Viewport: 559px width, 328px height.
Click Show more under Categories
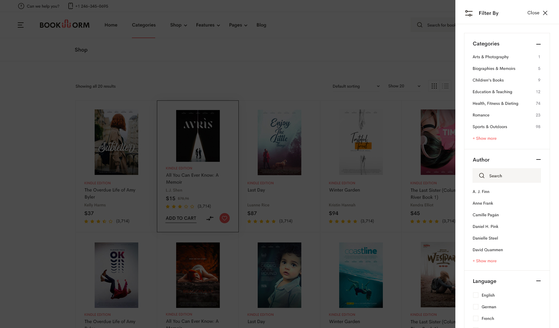click(484, 139)
